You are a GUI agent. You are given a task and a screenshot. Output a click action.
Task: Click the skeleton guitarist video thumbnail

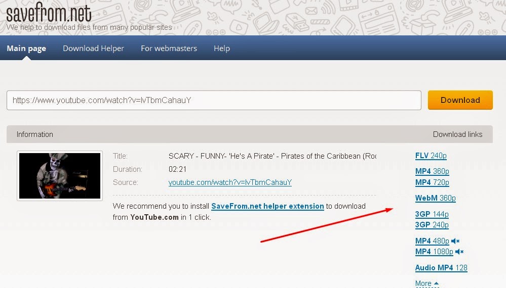(60, 176)
